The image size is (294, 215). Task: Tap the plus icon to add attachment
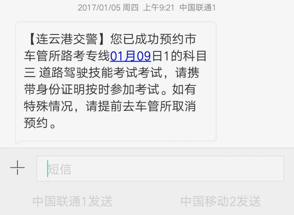(17, 168)
